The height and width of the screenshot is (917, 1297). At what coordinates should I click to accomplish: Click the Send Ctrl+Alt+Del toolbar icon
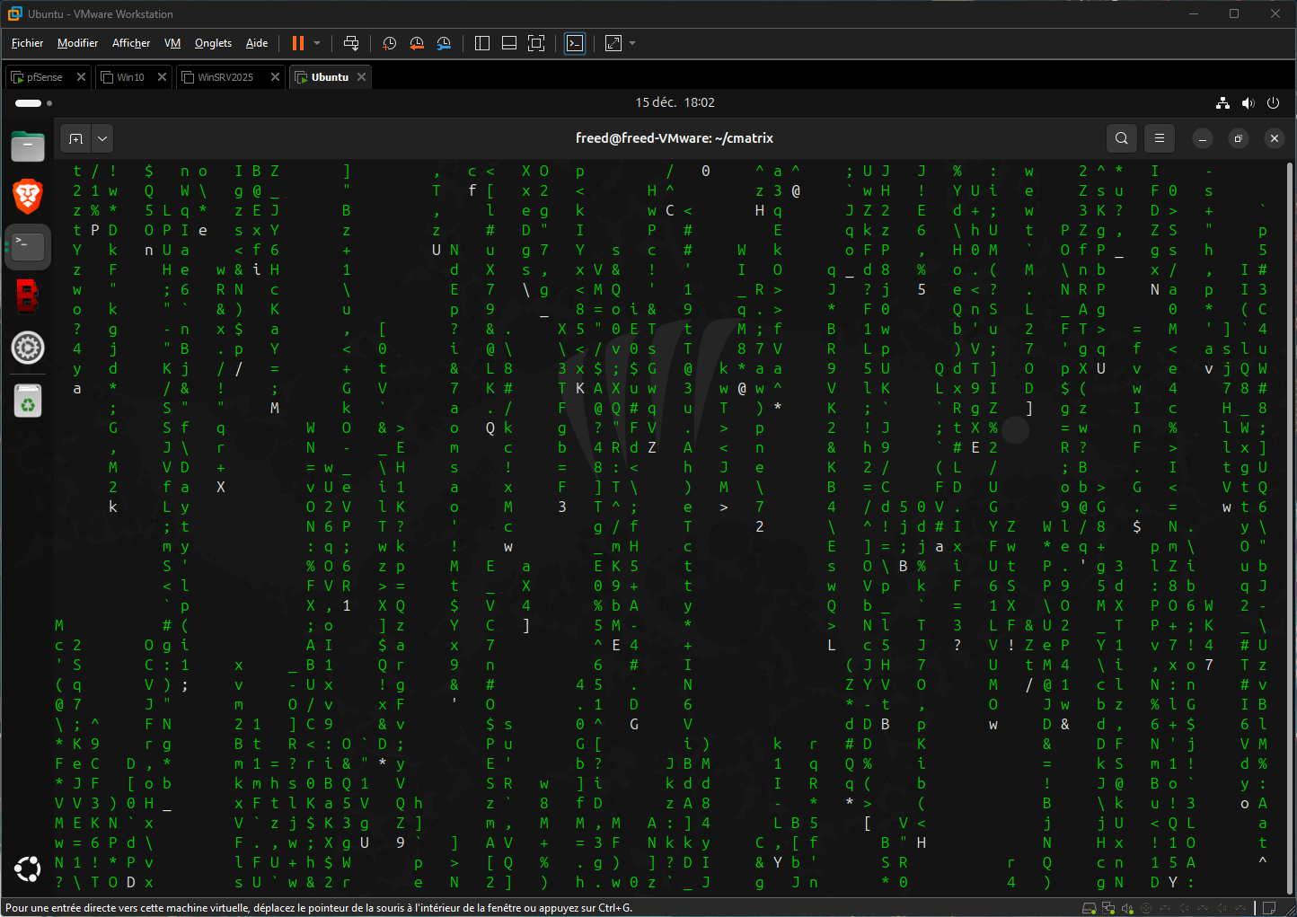(351, 43)
